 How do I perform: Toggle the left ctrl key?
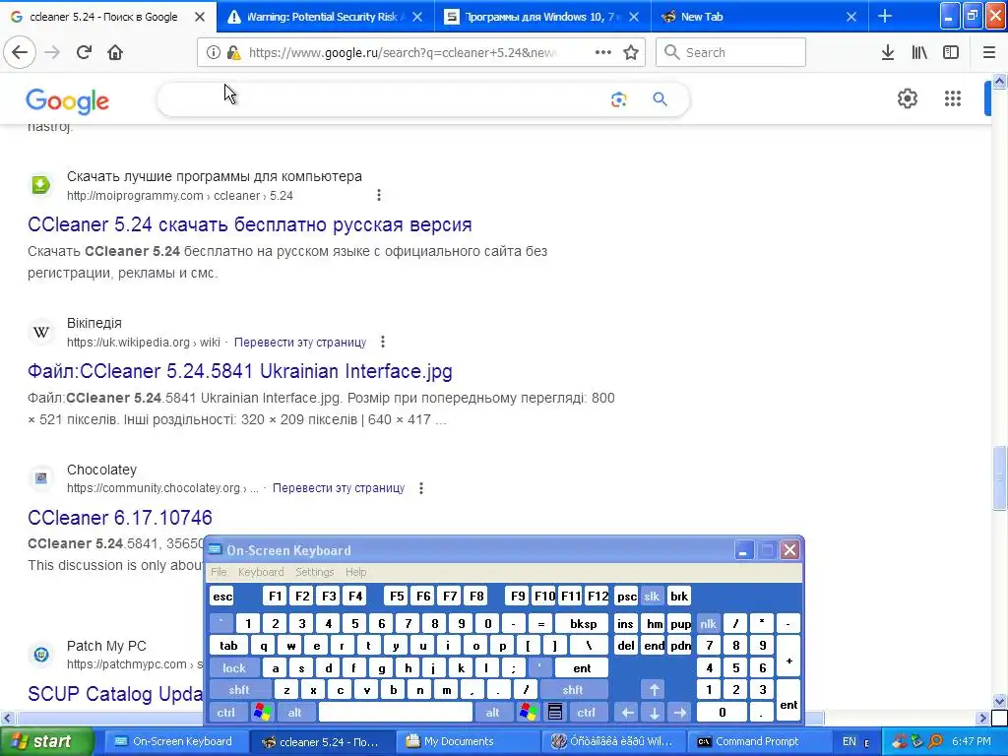tap(226, 713)
